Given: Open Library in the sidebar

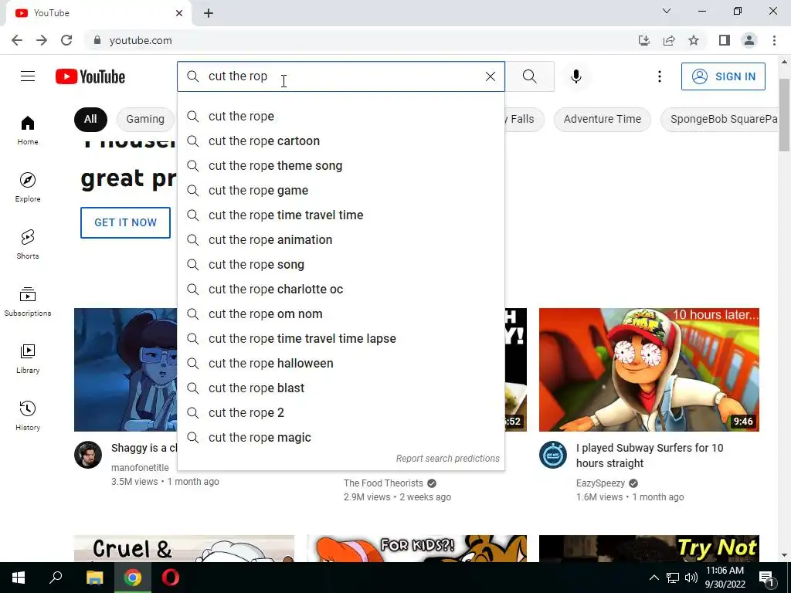Looking at the screenshot, I should (28, 358).
